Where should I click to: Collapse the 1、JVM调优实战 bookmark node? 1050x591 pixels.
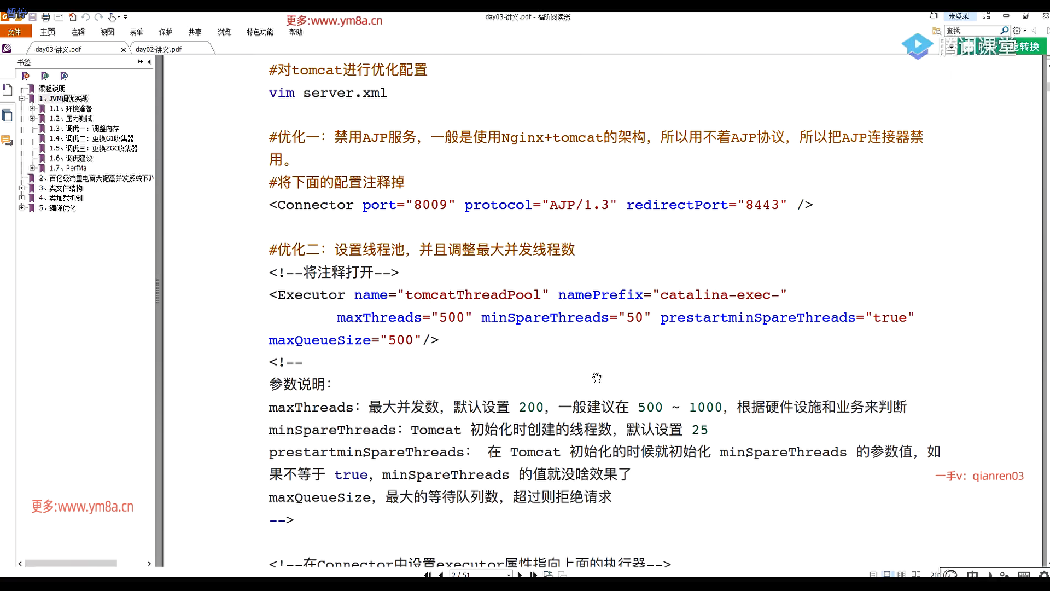click(22, 99)
